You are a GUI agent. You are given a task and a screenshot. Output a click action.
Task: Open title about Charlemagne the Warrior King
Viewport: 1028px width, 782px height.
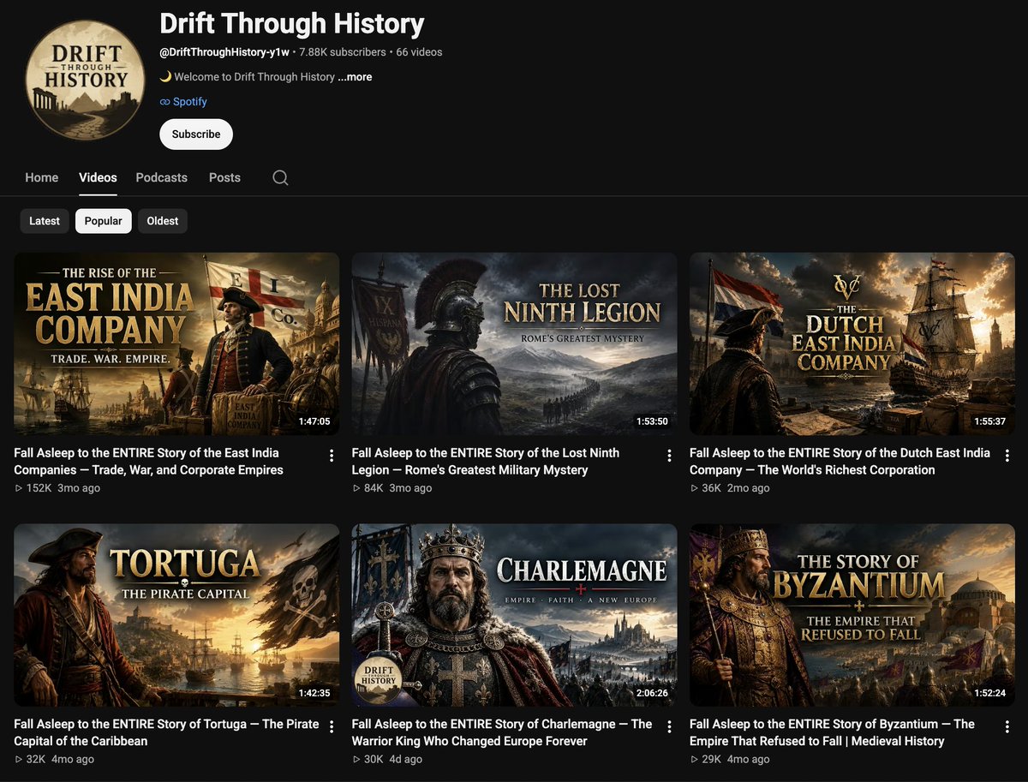502,732
